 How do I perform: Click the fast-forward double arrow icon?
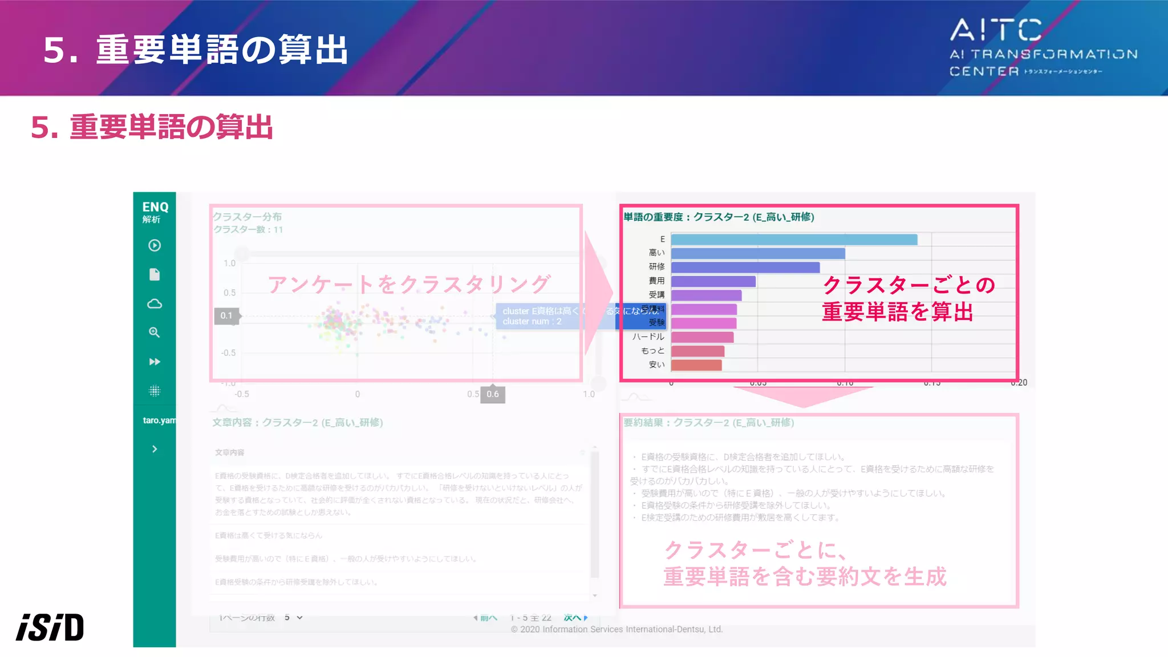(x=155, y=362)
